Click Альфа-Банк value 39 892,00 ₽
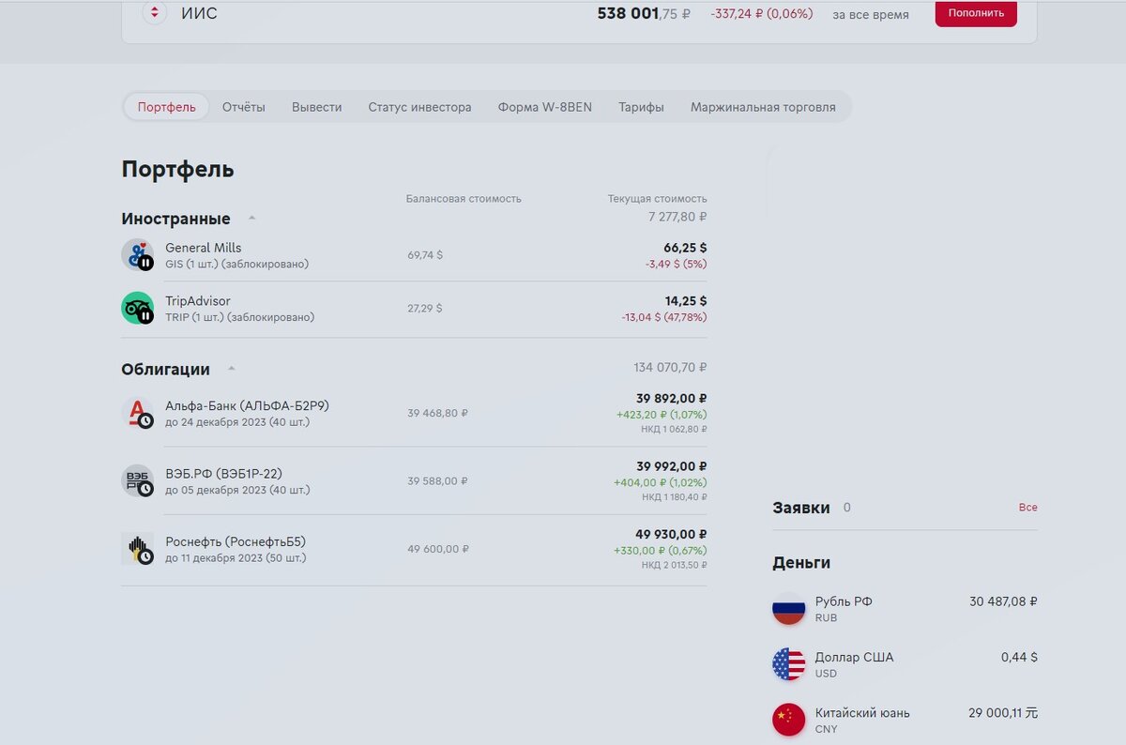Image resolution: width=1126 pixels, height=745 pixels. point(672,399)
